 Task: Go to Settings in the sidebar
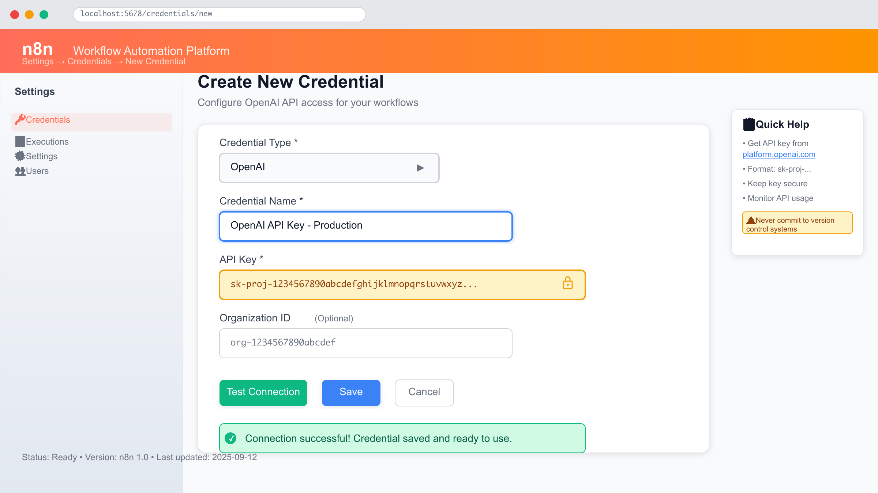tap(36, 156)
